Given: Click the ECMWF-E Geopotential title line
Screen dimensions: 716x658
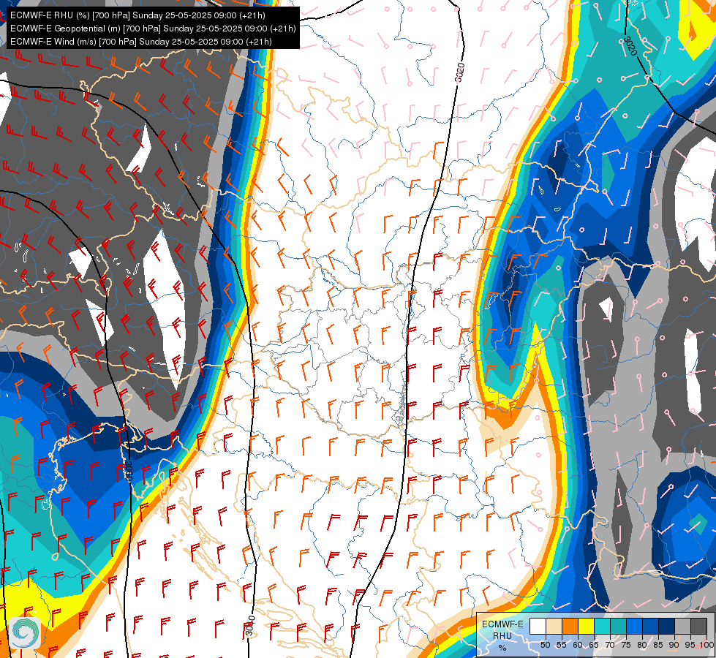Looking at the screenshot, I should [153, 29].
